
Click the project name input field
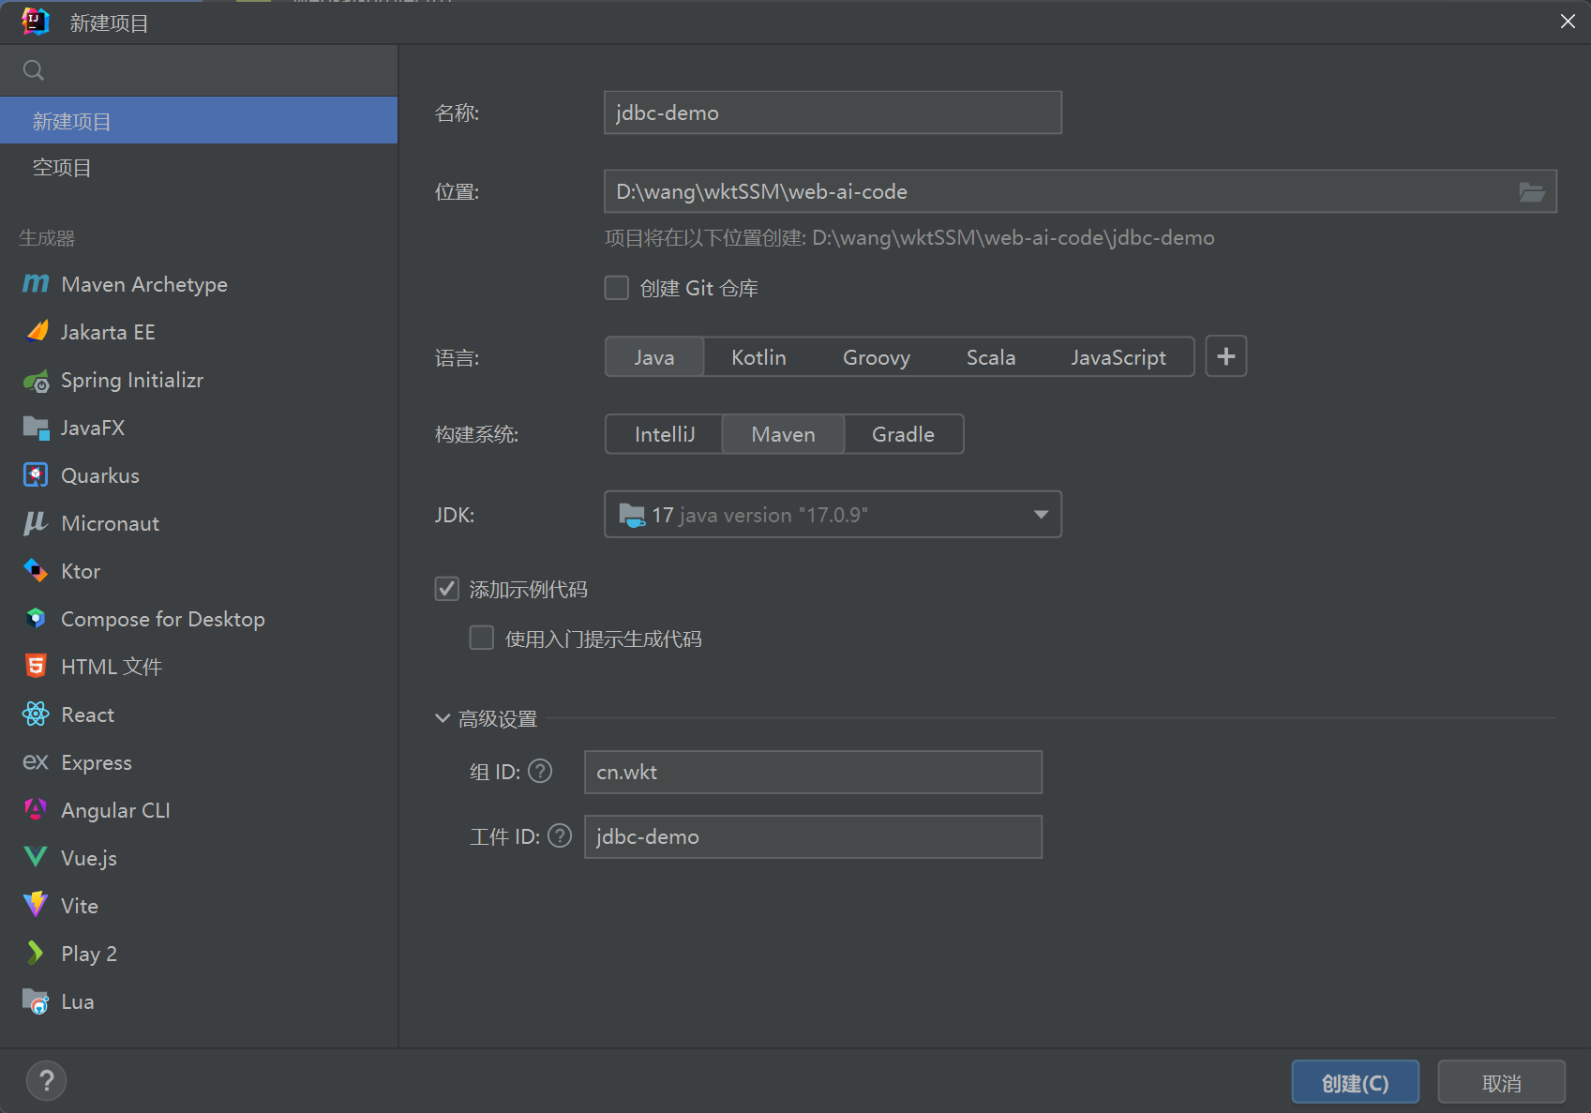coord(833,113)
